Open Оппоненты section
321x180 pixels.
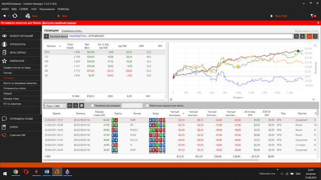(21, 44)
